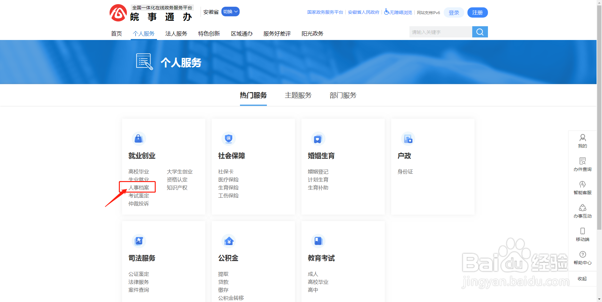Click the 公积金 house icon
602x302 pixels.
click(228, 241)
